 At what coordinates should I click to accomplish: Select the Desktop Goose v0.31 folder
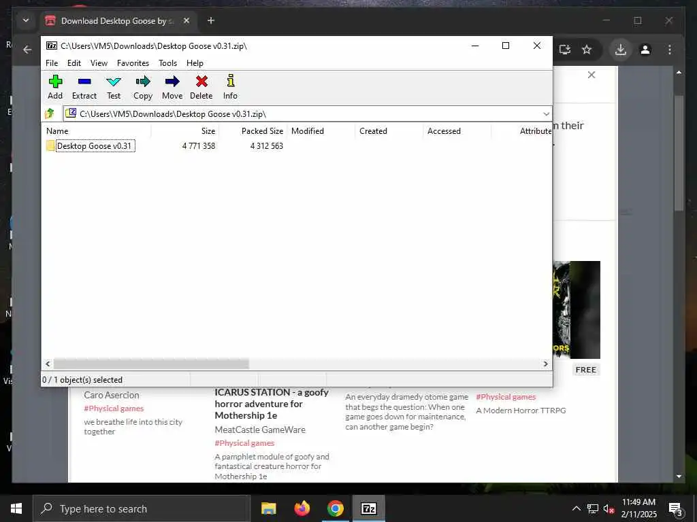pos(90,146)
